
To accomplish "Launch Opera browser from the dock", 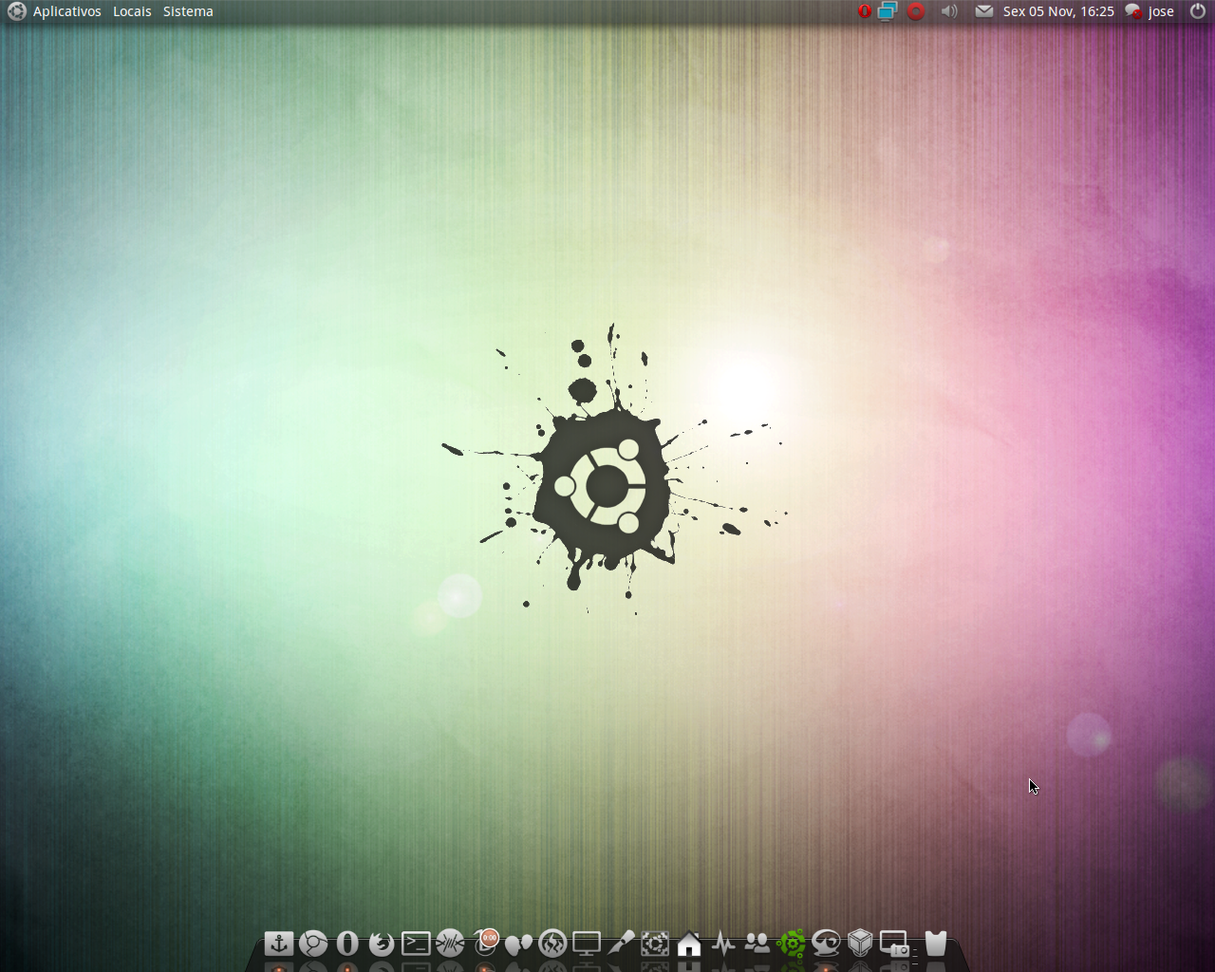I will click(x=347, y=944).
